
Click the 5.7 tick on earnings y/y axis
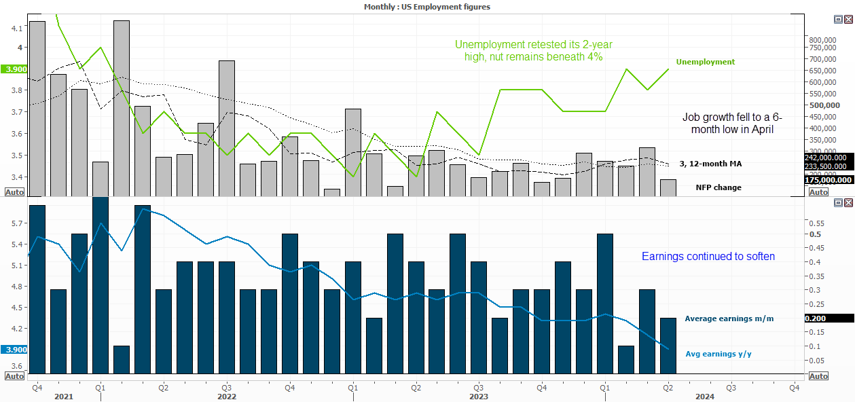click(18, 223)
